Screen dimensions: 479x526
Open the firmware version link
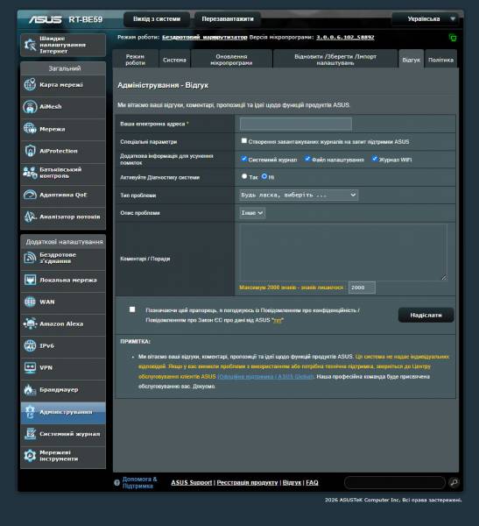click(345, 37)
